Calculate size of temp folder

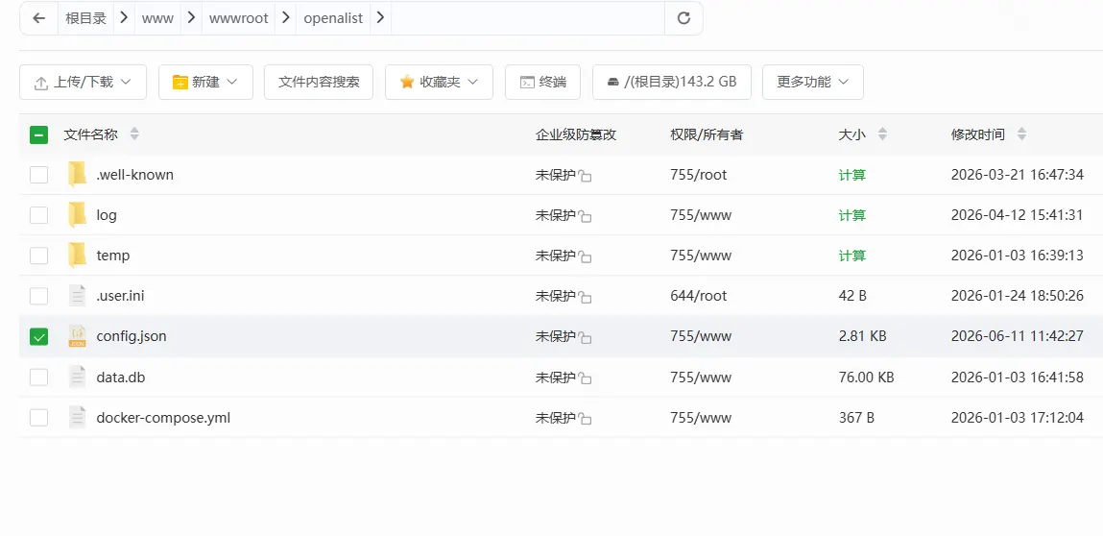[x=851, y=255]
